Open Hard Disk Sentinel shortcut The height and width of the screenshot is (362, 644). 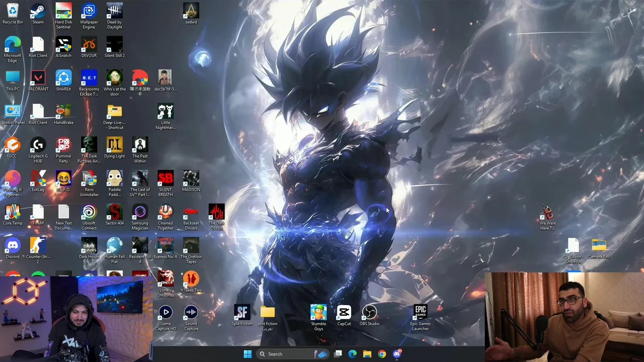tap(63, 17)
